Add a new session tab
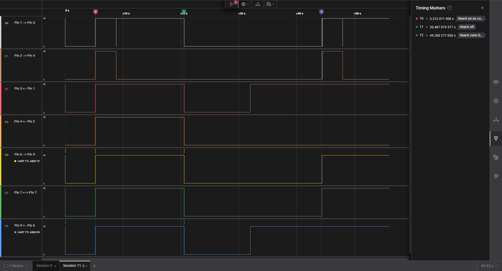This screenshot has width=502, height=271. coord(94,266)
